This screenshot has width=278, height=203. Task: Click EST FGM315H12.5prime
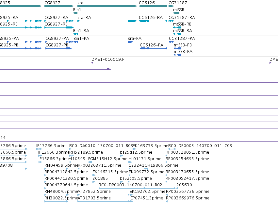[x=107, y=159]
